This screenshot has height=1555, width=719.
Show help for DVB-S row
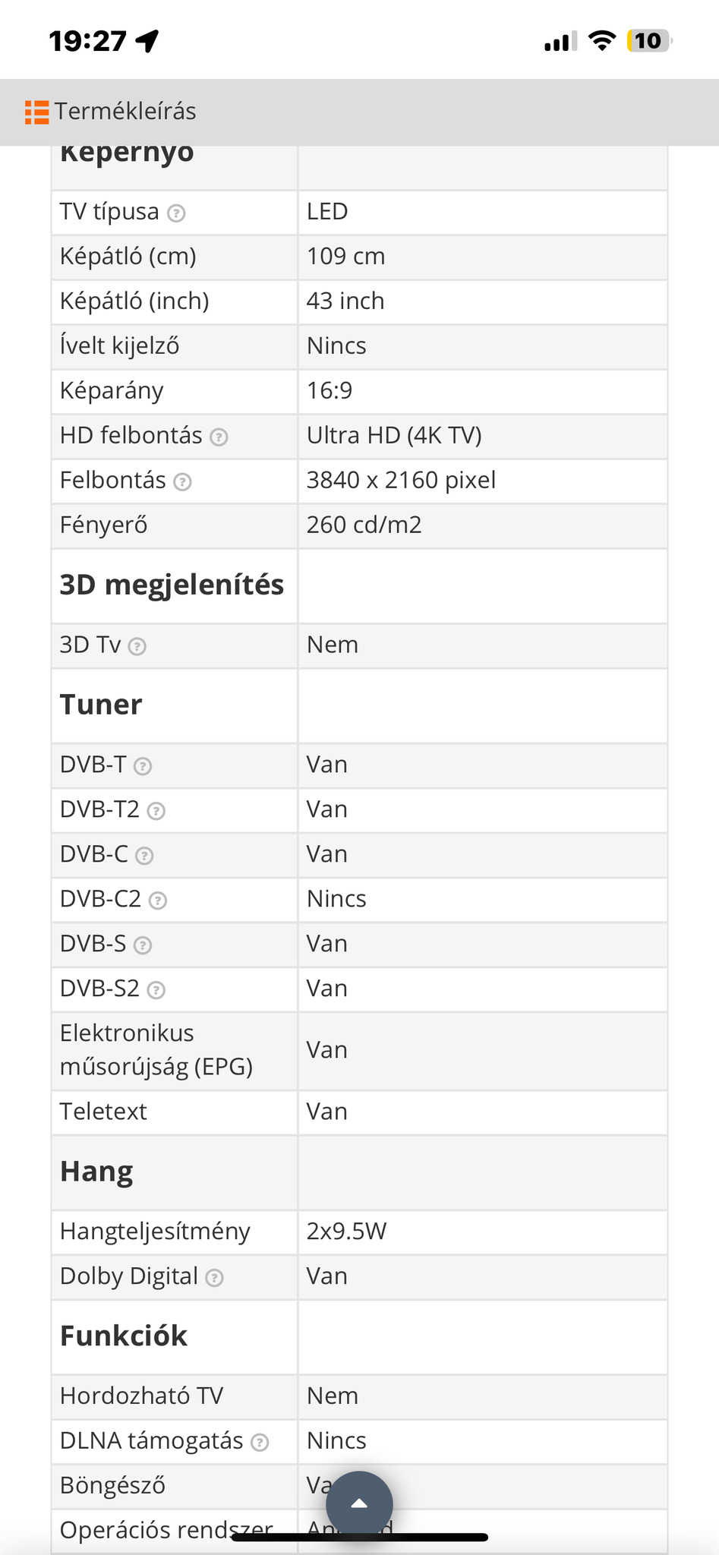[x=143, y=946]
